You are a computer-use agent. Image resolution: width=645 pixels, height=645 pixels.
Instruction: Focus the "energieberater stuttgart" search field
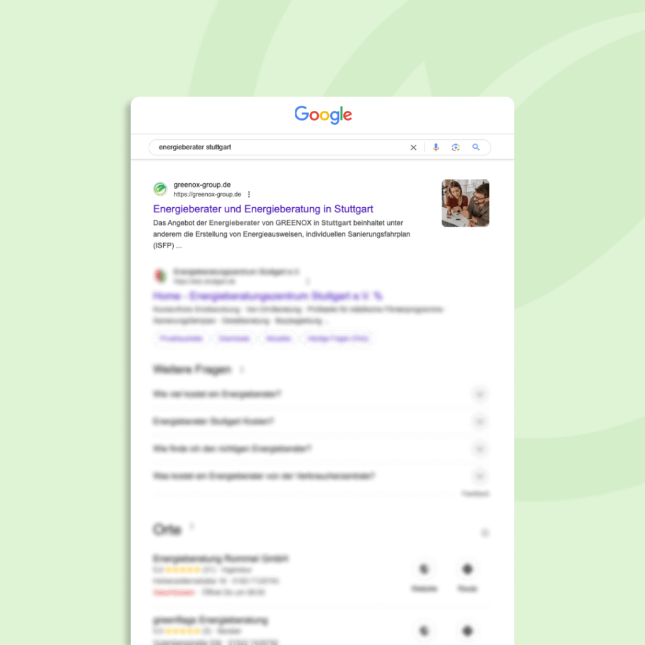tap(280, 147)
